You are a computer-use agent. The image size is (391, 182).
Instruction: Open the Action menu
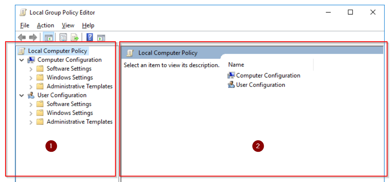[45, 25]
